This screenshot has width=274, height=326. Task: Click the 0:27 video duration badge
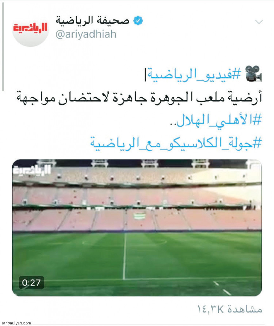31,283
